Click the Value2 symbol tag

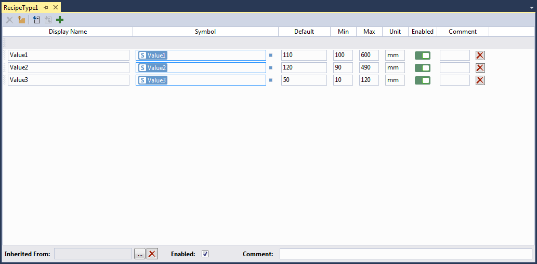[x=153, y=67]
